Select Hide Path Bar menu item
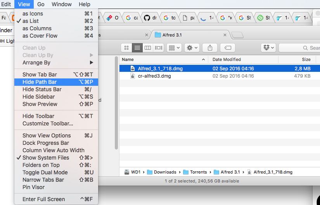The width and height of the screenshot is (320, 205). click(x=56, y=82)
